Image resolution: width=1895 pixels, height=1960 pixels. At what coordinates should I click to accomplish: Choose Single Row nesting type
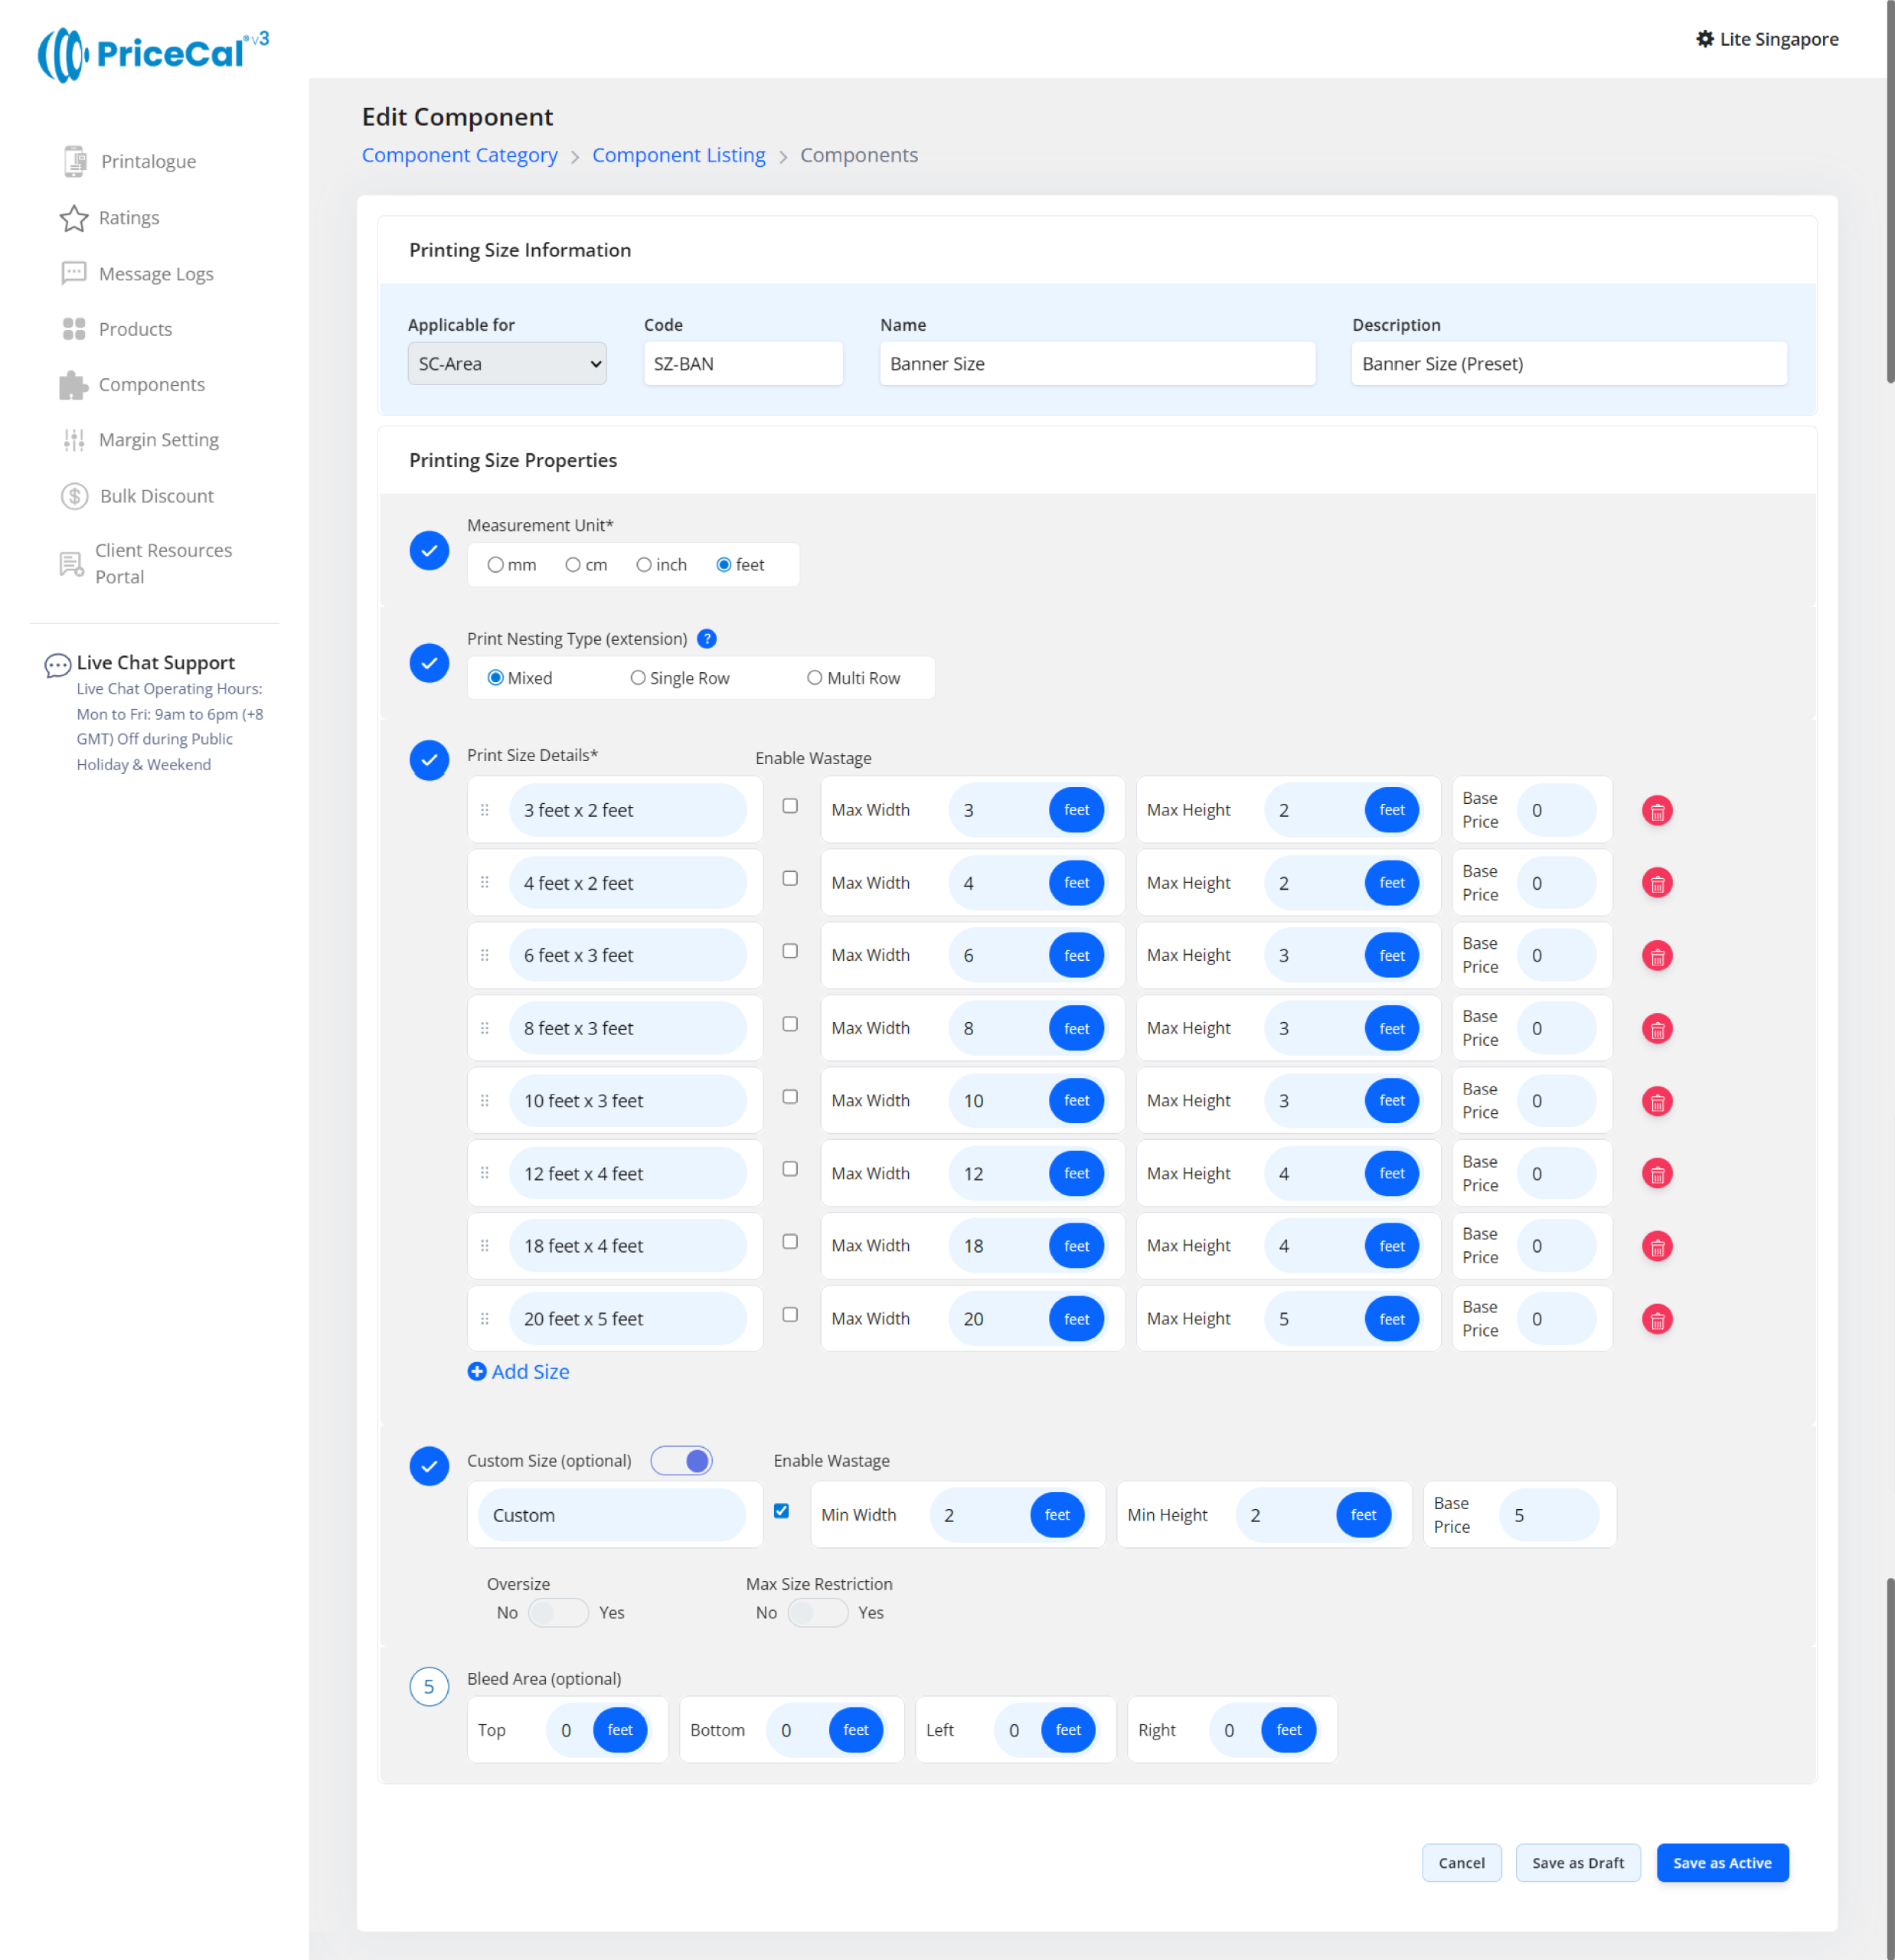click(x=638, y=678)
